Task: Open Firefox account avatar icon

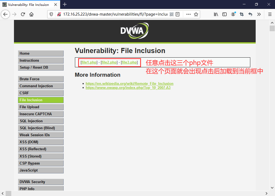Action: coord(233,14)
